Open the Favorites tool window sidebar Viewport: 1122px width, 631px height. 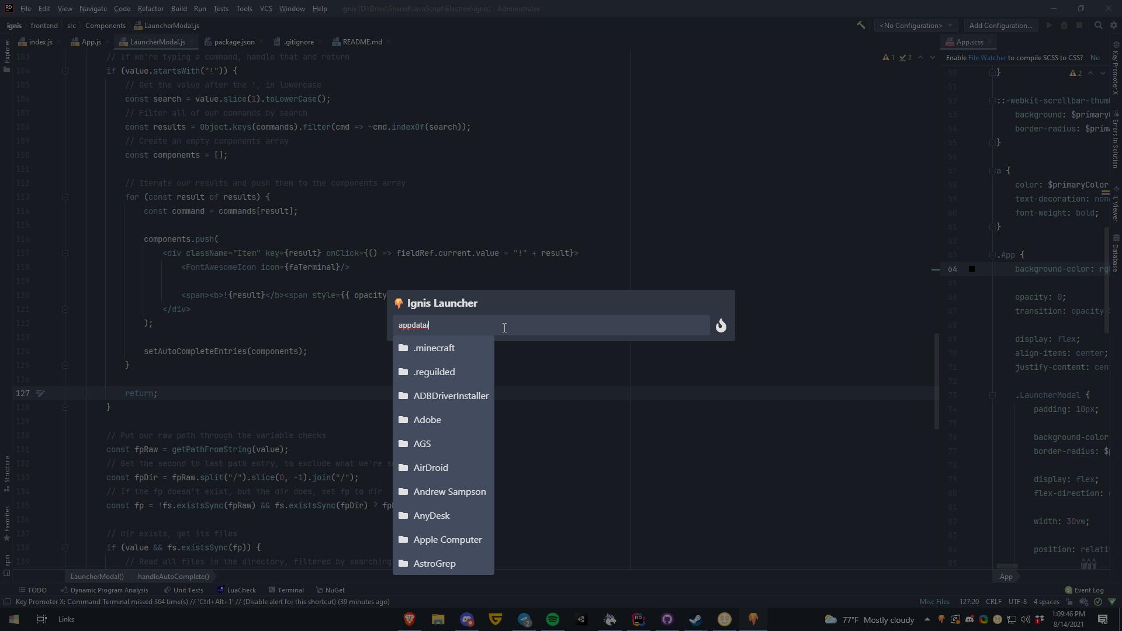click(6, 524)
